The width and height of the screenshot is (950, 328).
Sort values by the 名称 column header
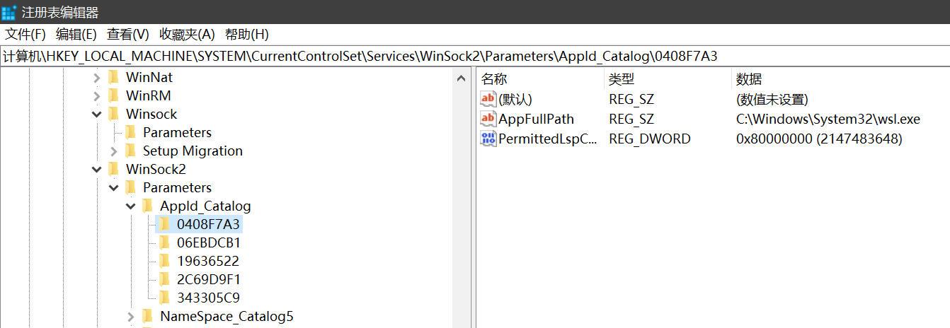pyautogui.click(x=494, y=78)
